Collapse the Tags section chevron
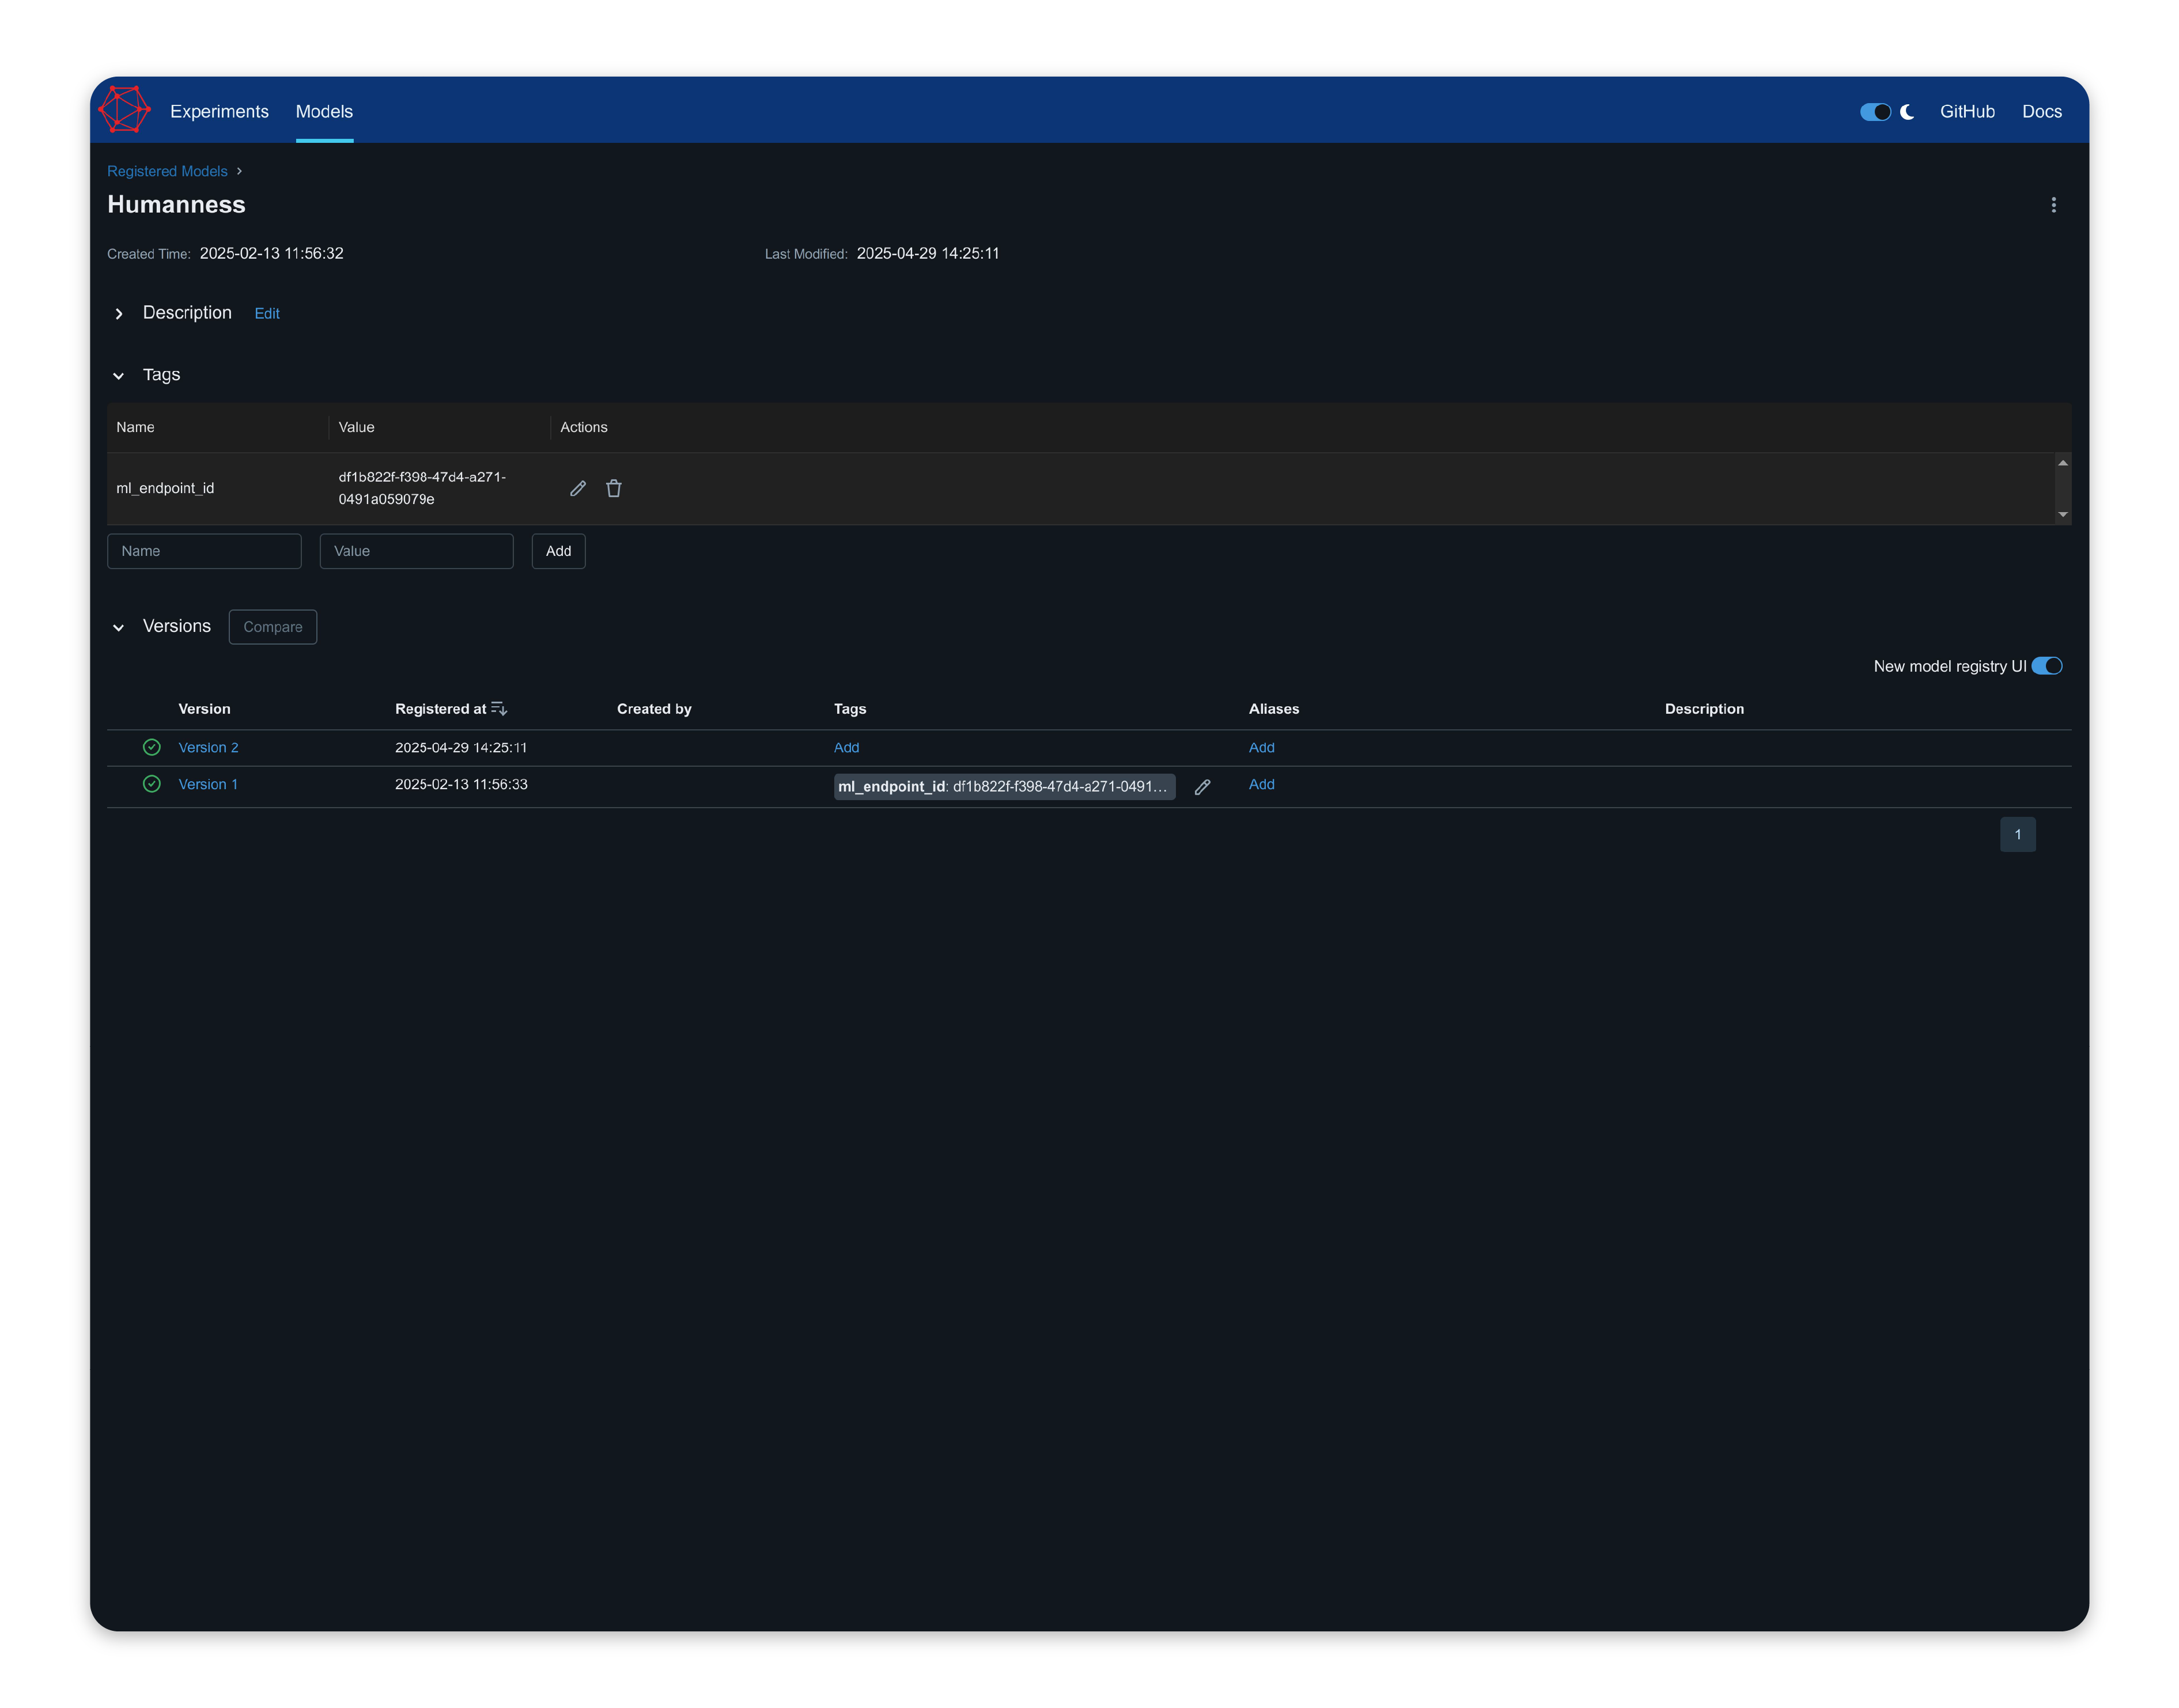Viewport: 2179px width, 1708px height. pos(119,376)
